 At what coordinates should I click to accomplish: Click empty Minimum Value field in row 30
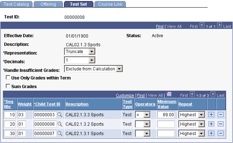[x=166, y=133]
